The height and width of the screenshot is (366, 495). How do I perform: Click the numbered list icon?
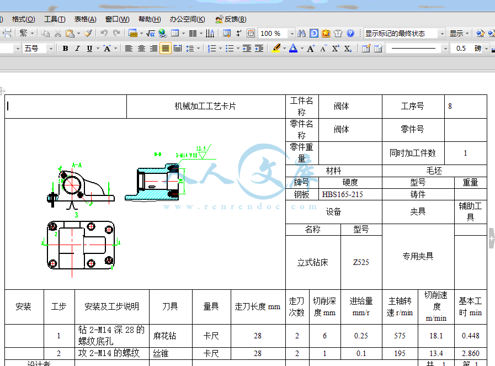(x=212, y=49)
